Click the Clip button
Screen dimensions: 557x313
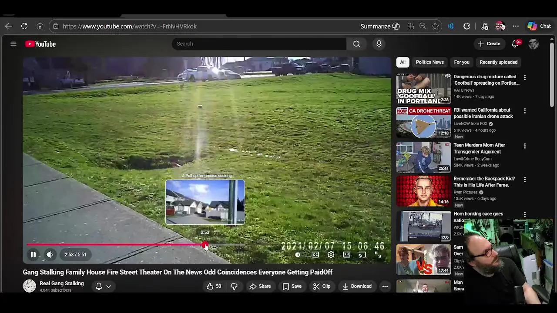click(322, 286)
